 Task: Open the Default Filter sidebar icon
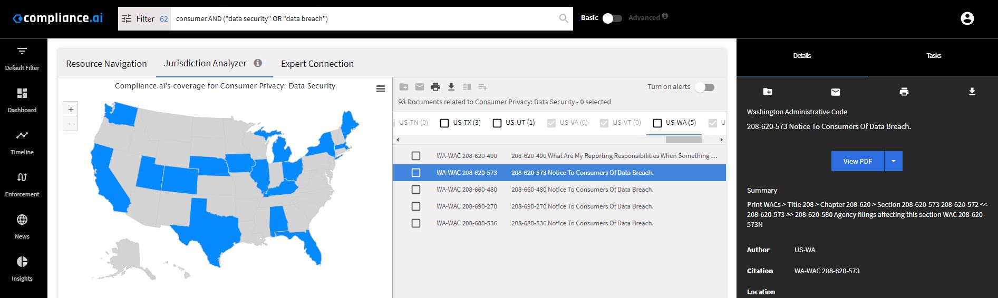coord(22,51)
